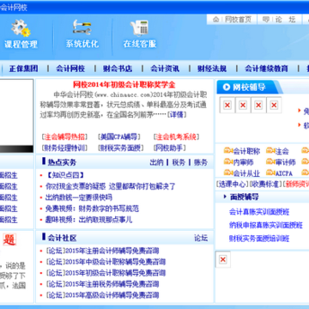
Task: Open 审计师 course link
Action: click(x=285, y=162)
